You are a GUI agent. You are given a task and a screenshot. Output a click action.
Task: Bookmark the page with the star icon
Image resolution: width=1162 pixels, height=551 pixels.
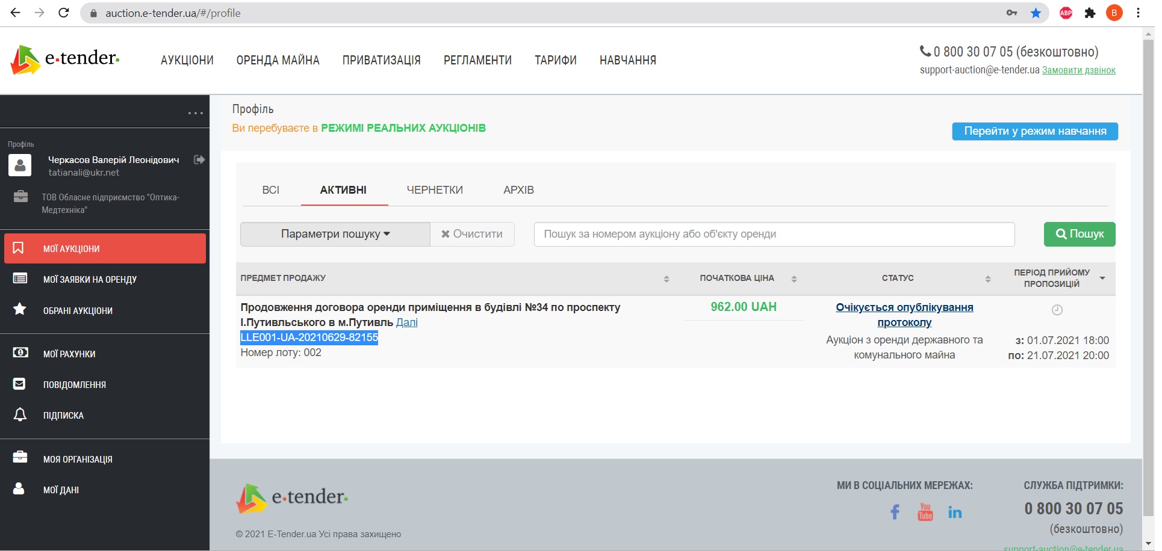pyautogui.click(x=1036, y=13)
